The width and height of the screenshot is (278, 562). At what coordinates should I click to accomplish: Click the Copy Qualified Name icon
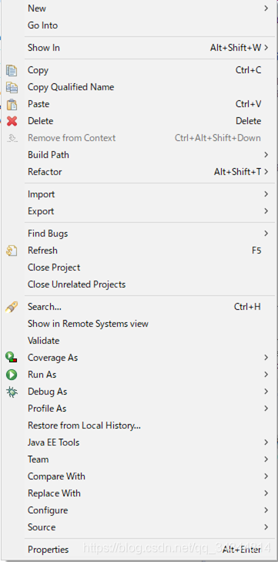[x=12, y=87]
